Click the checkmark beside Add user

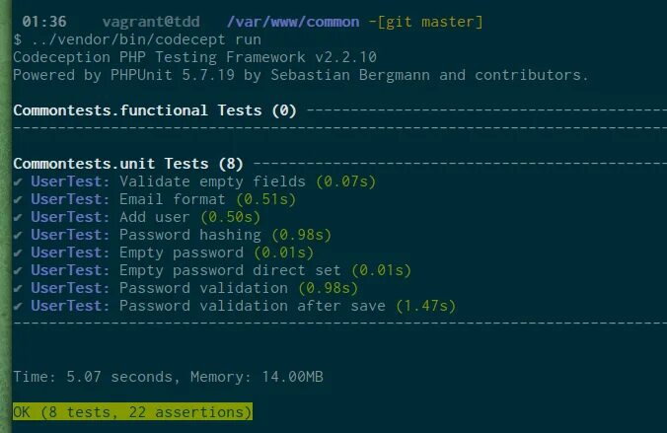pos(18,218)
